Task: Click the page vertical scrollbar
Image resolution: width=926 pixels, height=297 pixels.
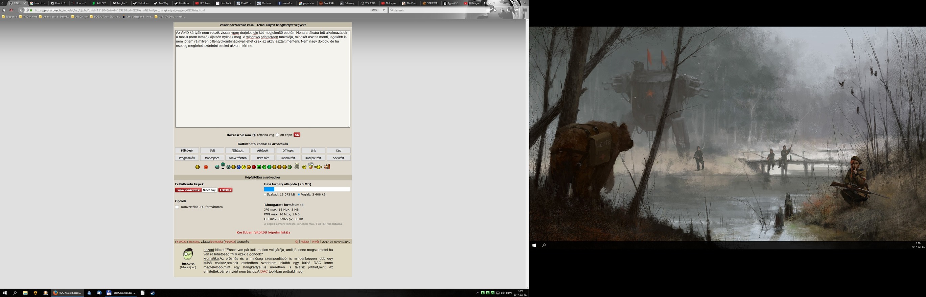Action: [527, 154]
